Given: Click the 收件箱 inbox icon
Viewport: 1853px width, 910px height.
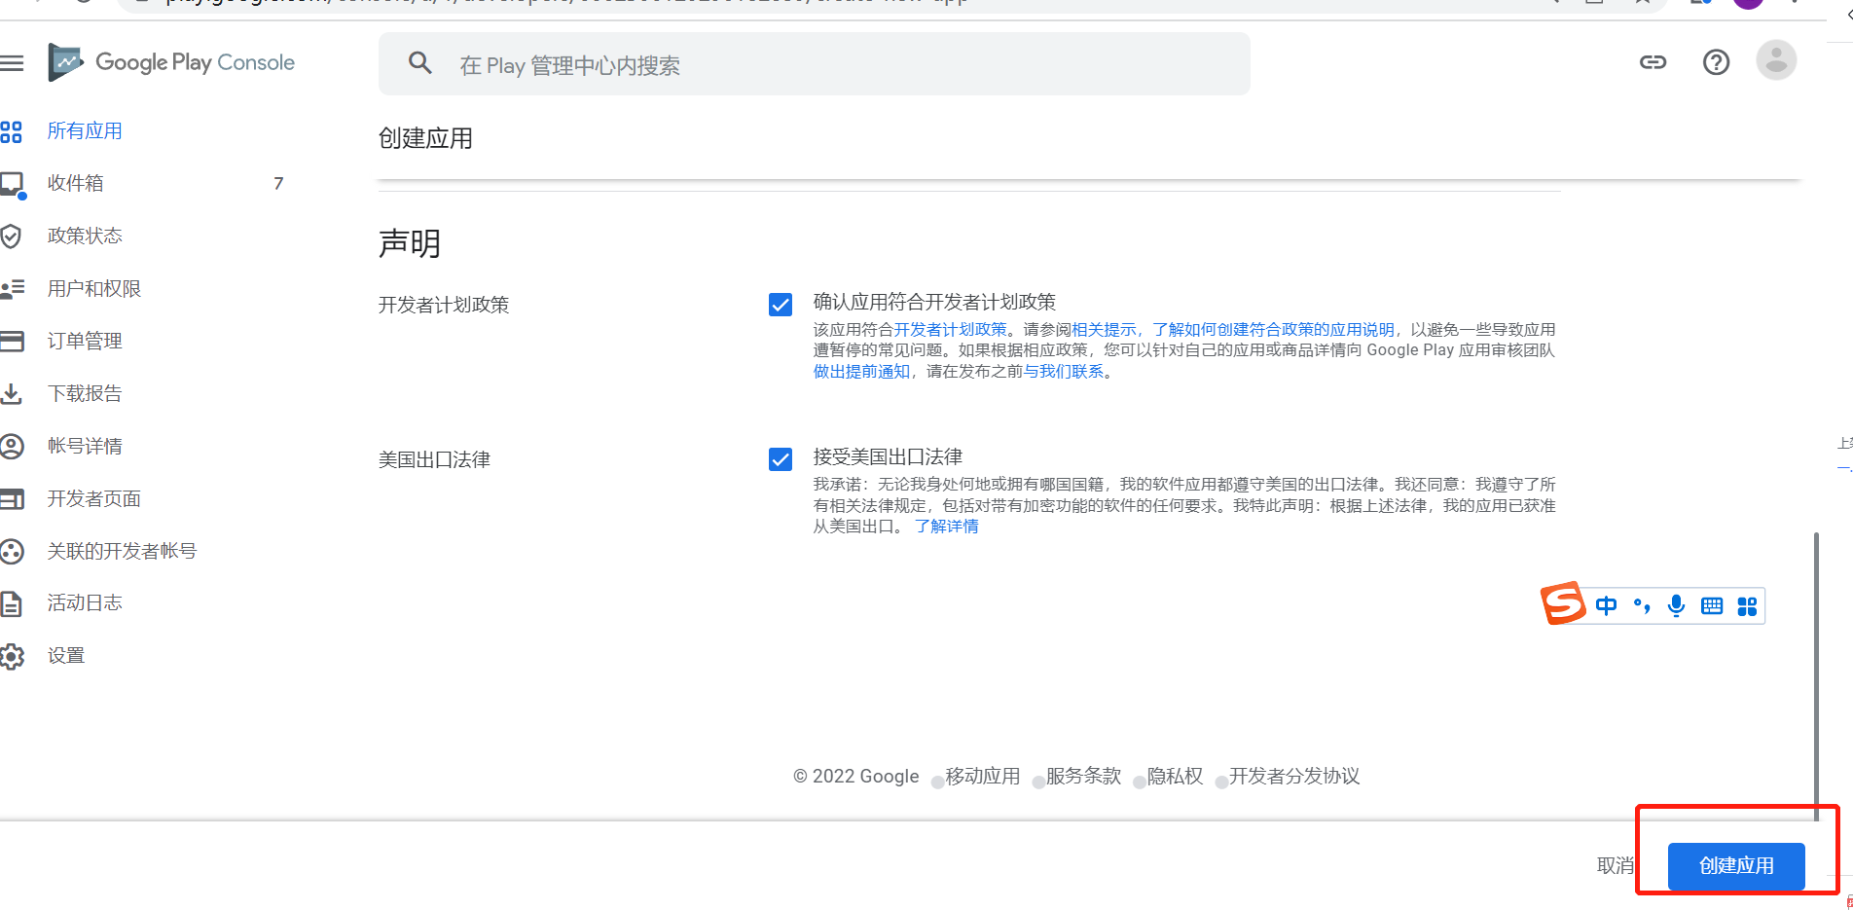Looking at the screenshot, I should click(x=12, y=184).
